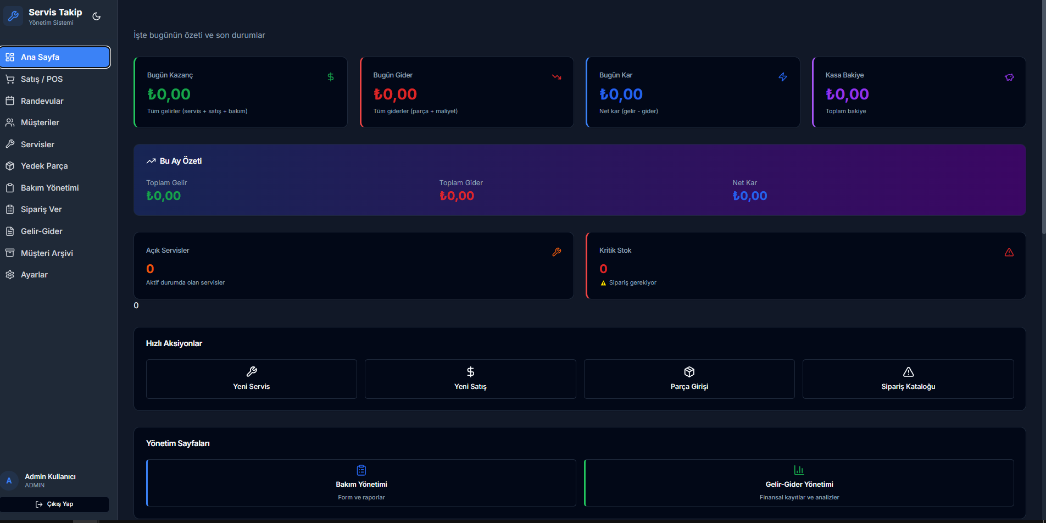Click the Servis Takip wrench logo
This screenshot has height=523, width=1046.
14,16
